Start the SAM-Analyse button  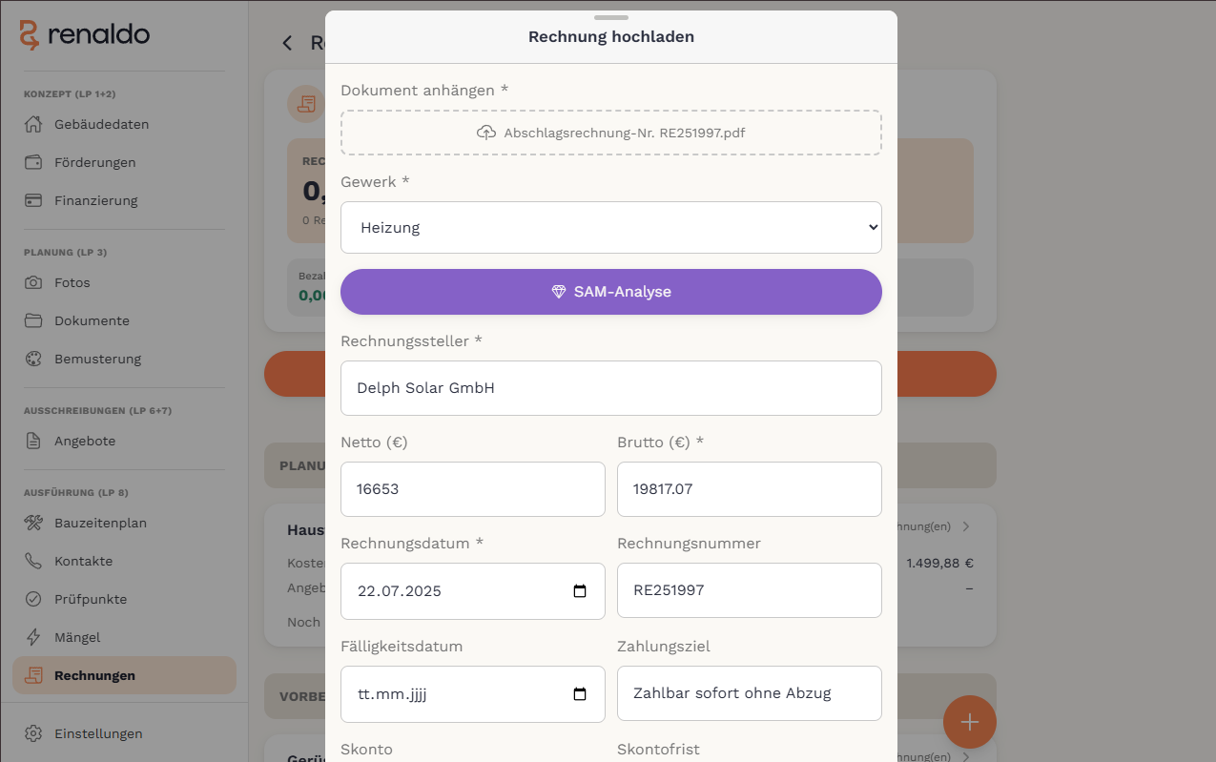click(611, 292)
